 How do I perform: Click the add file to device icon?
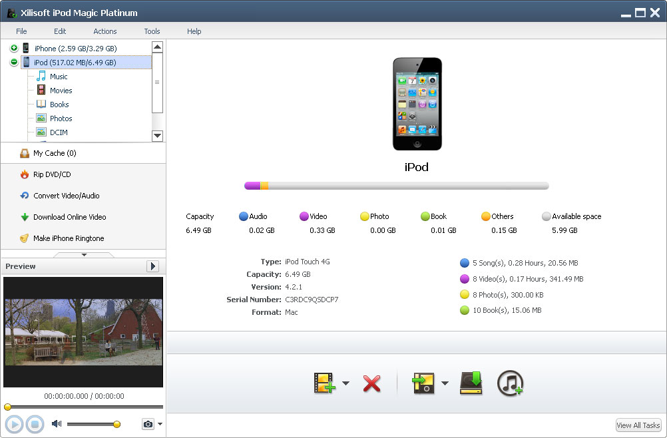[324, 383]
